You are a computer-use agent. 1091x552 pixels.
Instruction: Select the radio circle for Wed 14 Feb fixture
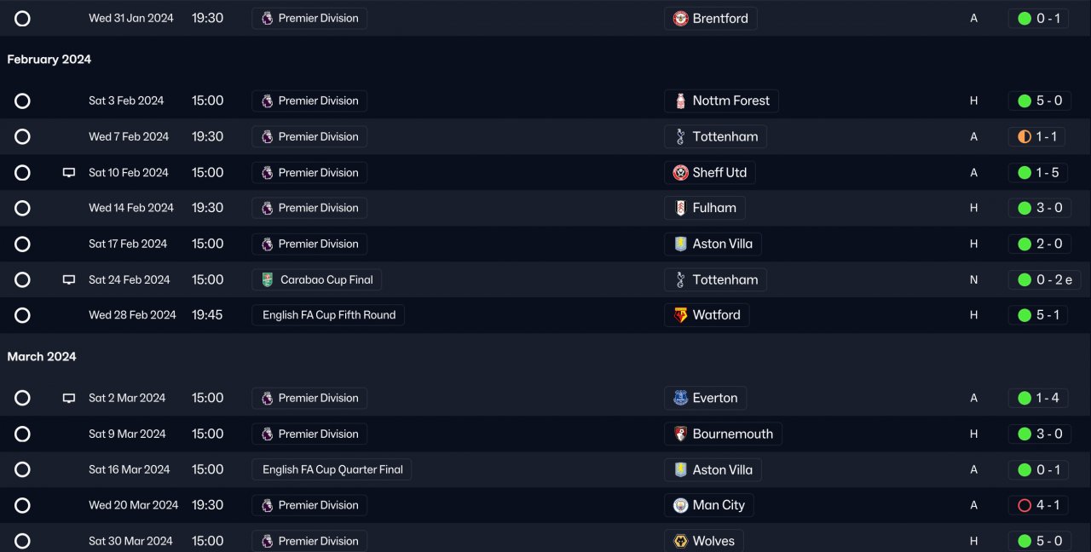click(x=22, y=208)
